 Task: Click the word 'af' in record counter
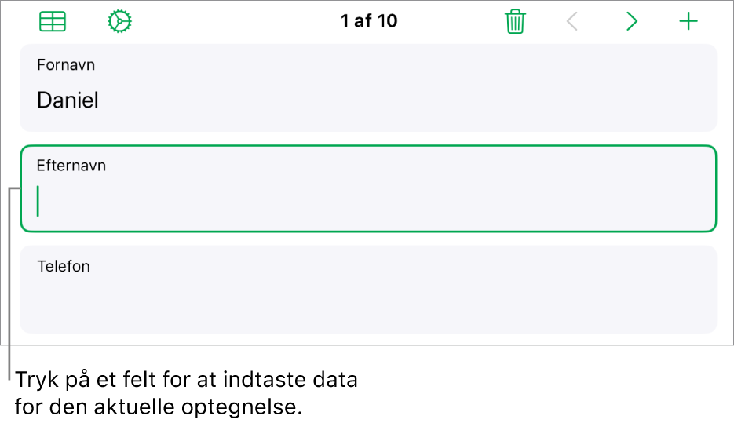[363, 21]
